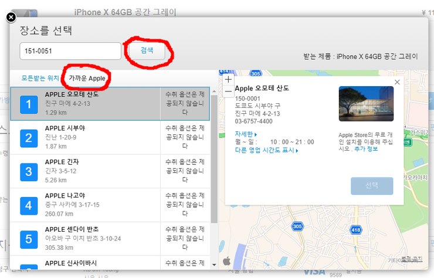
Task: Click the Apple logo on the map
Action: 227,260
